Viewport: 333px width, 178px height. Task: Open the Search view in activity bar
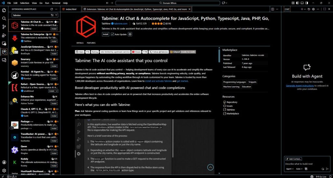click(4, 18)
